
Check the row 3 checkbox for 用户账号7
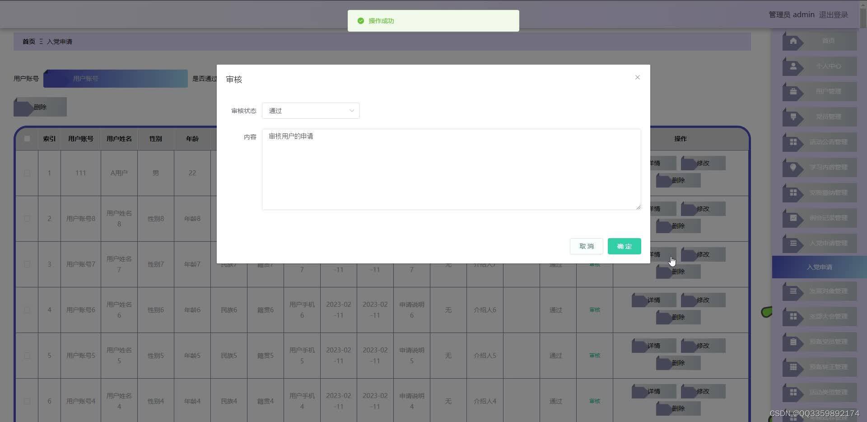(27, 264)
